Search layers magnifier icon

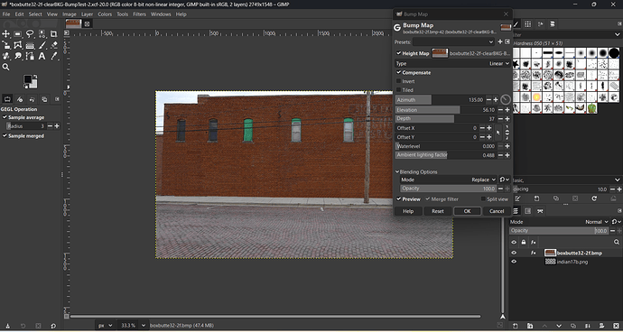point(617,242)
